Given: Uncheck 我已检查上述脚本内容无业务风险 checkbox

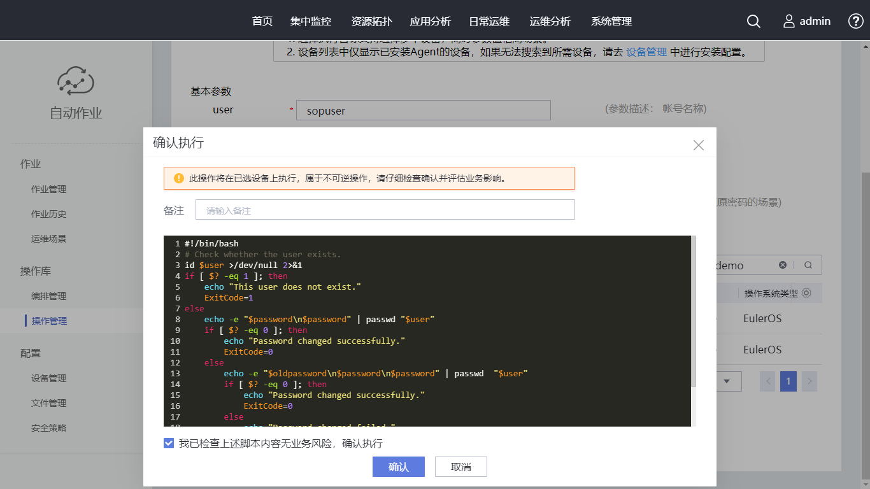Looking at the screenshot, I should coord(169,443).
